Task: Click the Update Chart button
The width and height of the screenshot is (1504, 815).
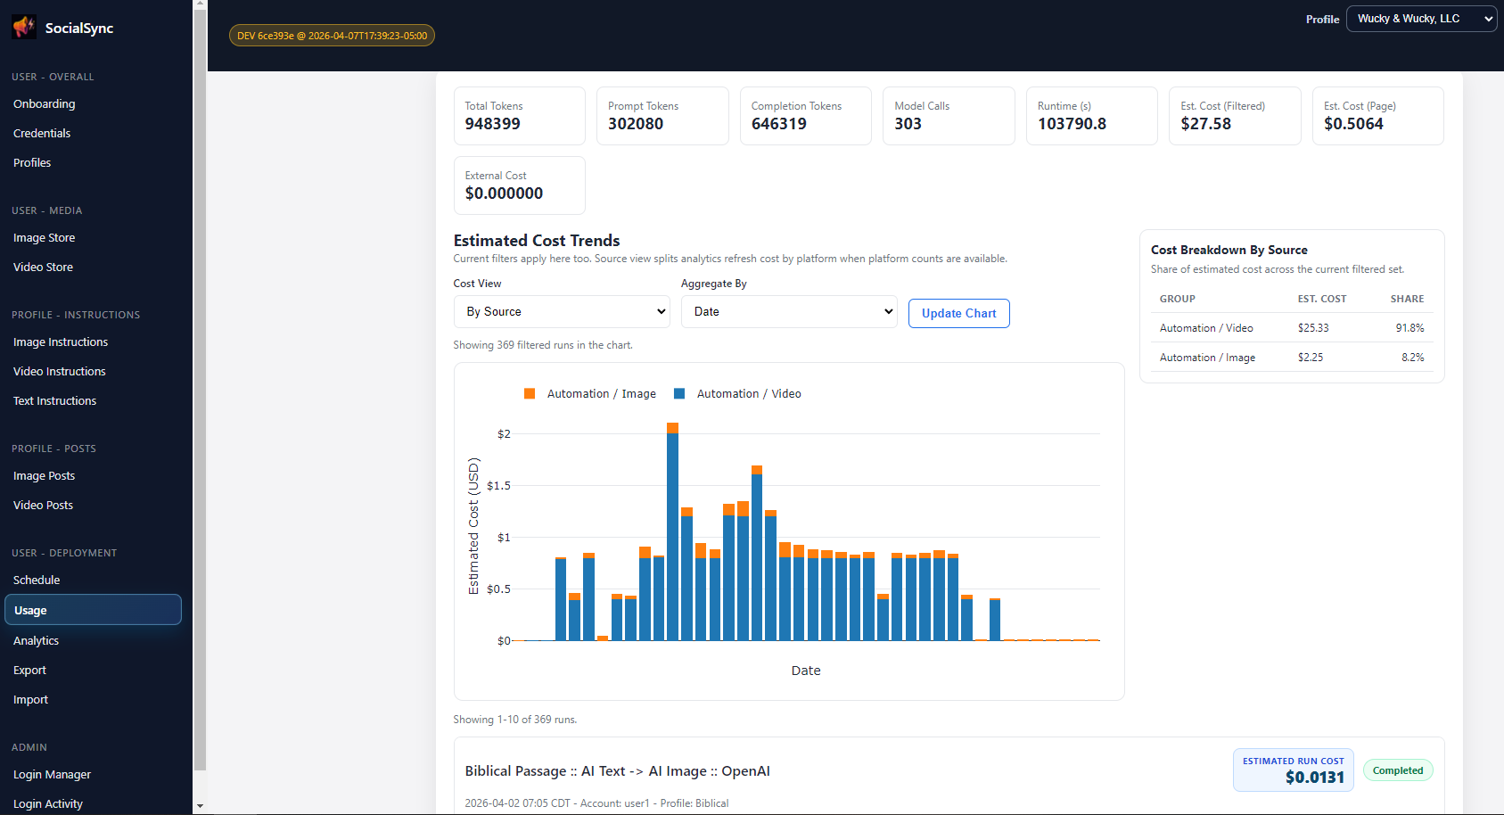Action: pos(958,313)
